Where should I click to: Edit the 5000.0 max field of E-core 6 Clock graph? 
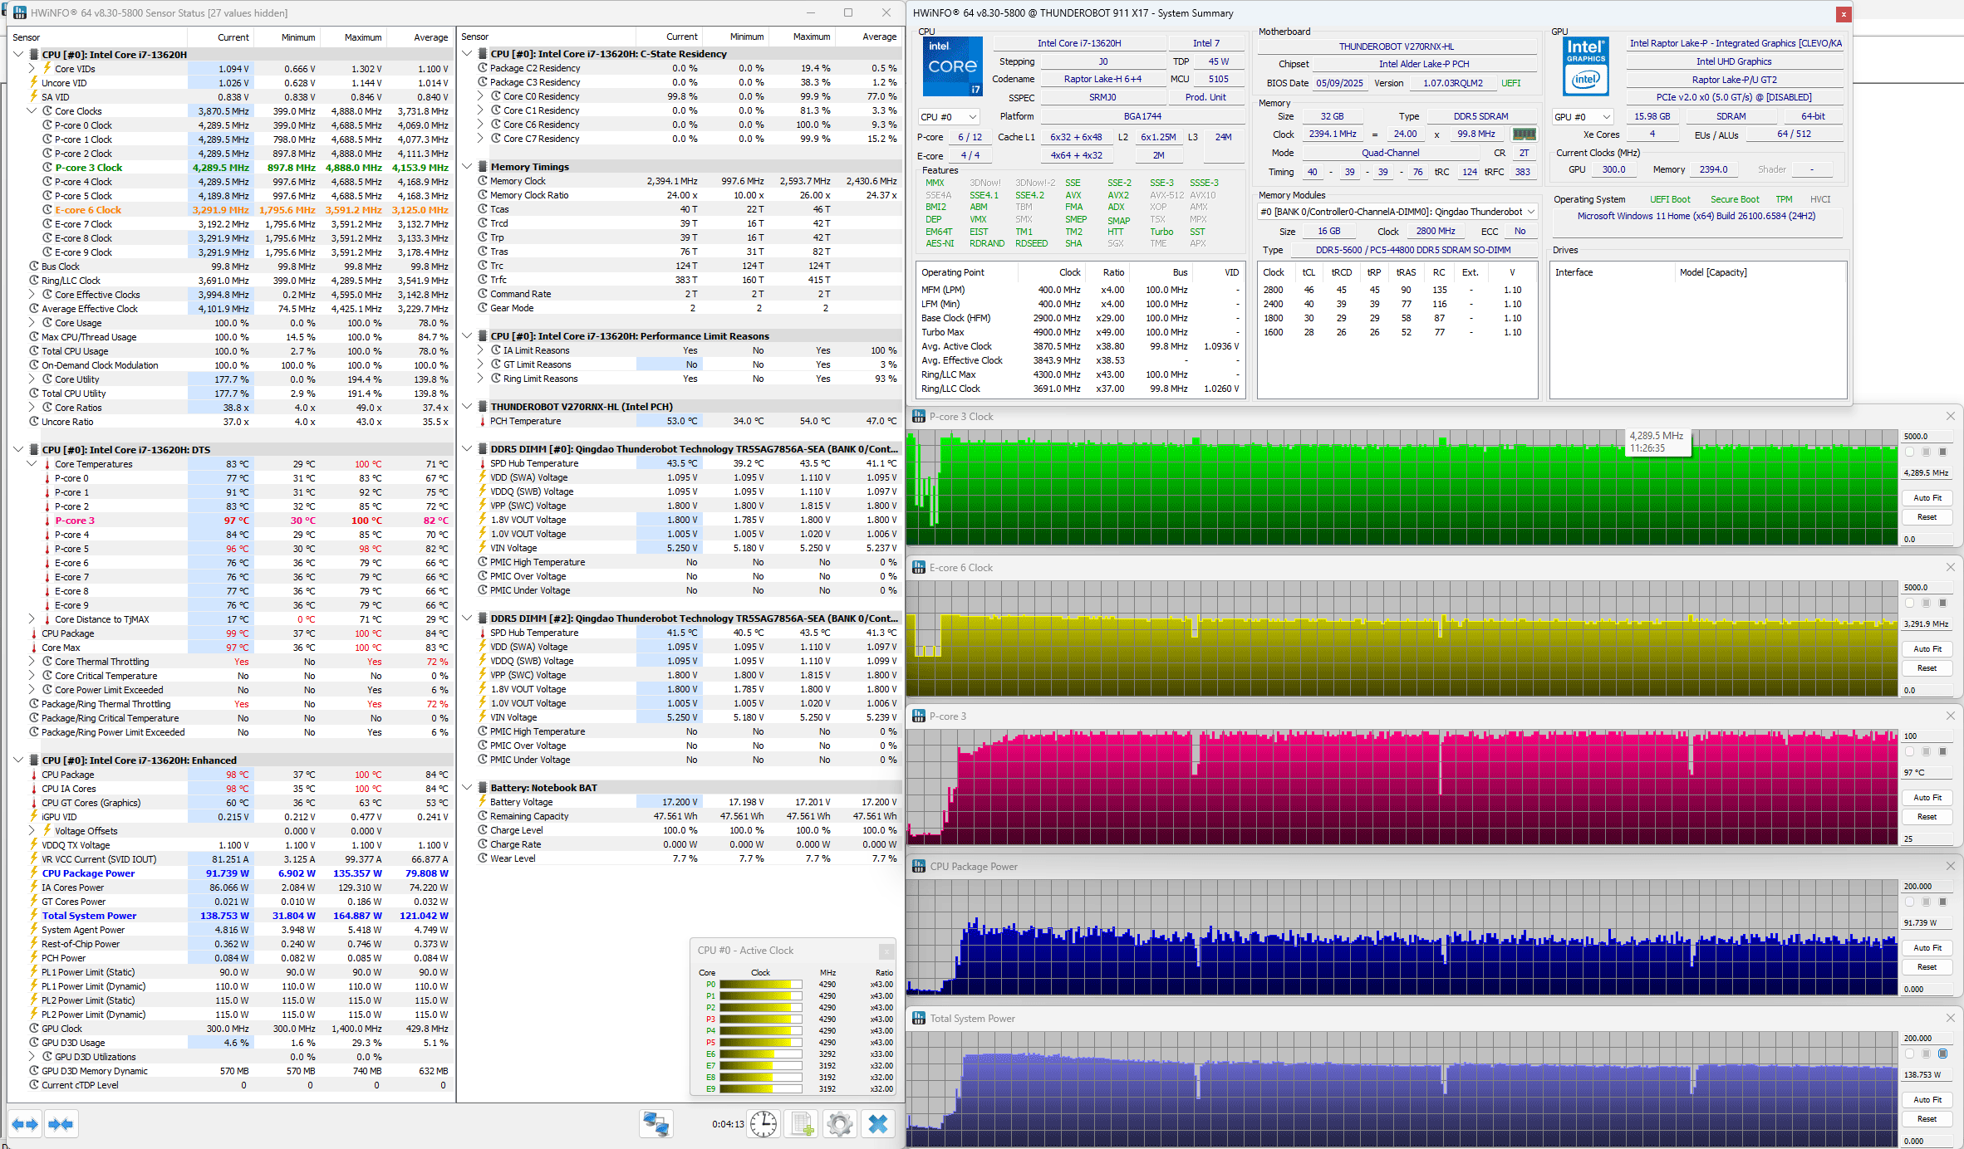point(1923,587)
